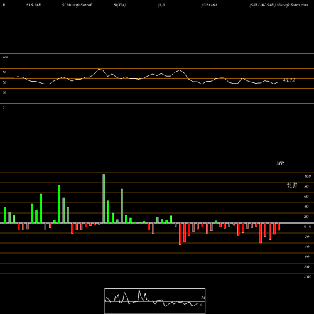The image size is (314, 314).
Task: Click the MR axis label -100
Action: 308,277
